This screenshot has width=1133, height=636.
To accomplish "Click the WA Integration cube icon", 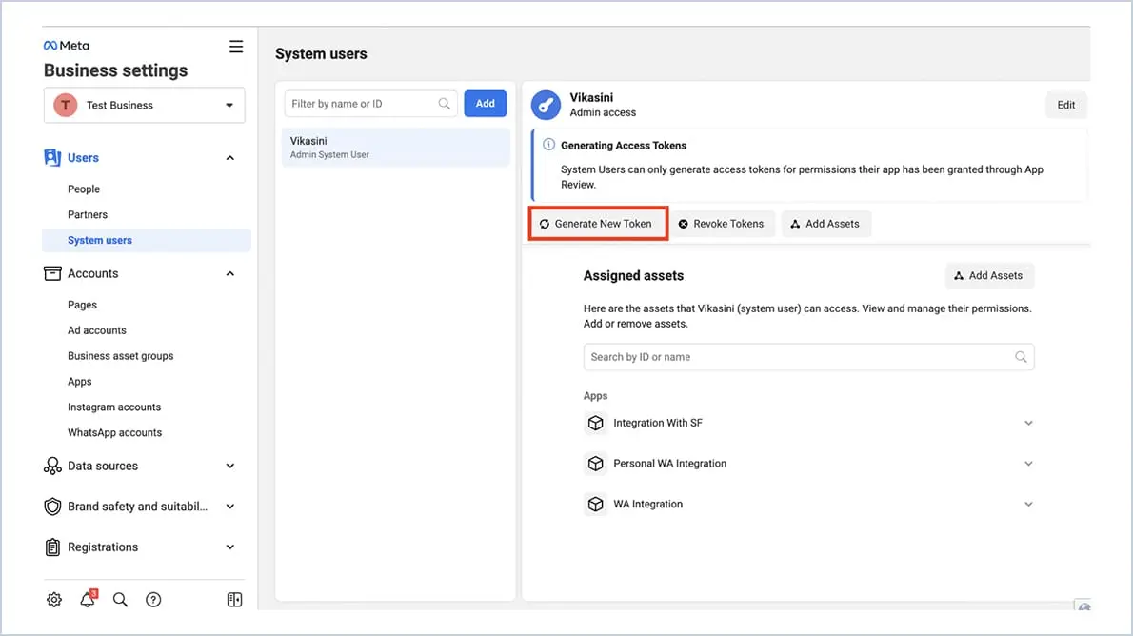I will pyautogui.click(x=595, y=504).
